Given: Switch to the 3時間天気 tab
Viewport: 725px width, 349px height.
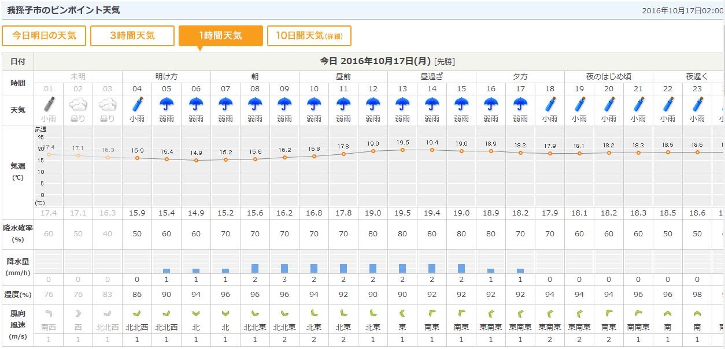Looking at the screenshot, I should click(132, 36).
